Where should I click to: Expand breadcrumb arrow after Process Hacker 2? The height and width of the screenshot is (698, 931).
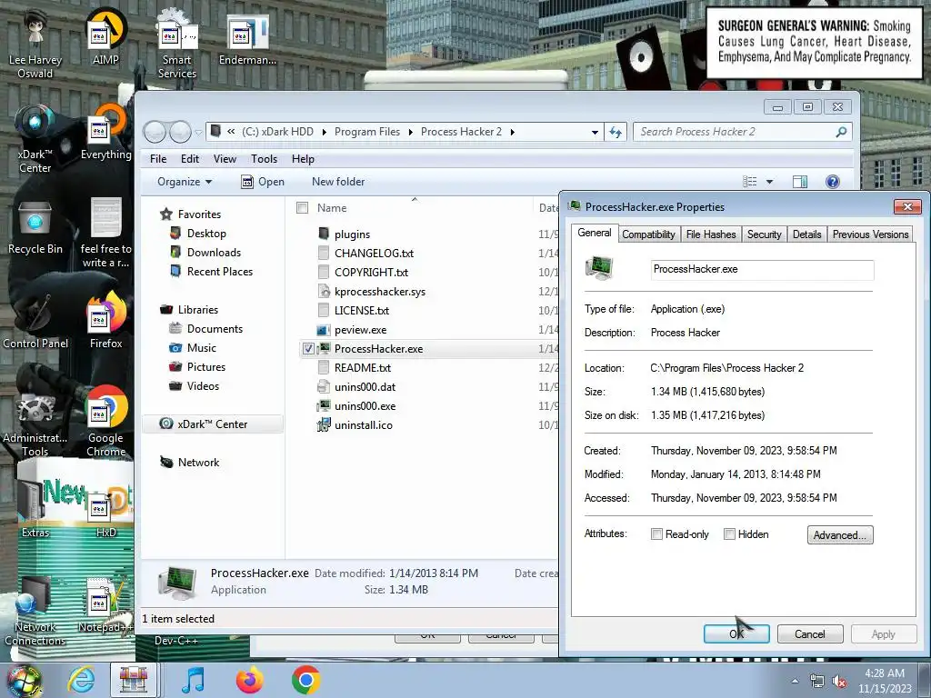coord(513,132)
